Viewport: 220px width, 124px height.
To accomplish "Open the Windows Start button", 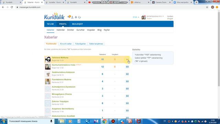I will (x=3, y=121).
